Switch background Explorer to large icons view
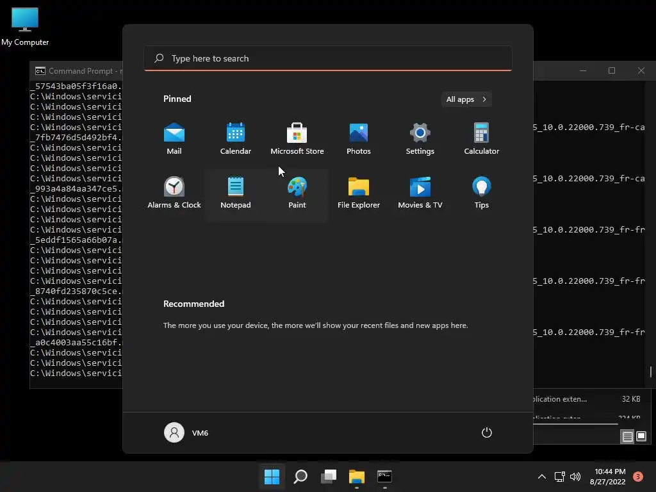This screenshot has width=656, height=492. pos(641,437)
